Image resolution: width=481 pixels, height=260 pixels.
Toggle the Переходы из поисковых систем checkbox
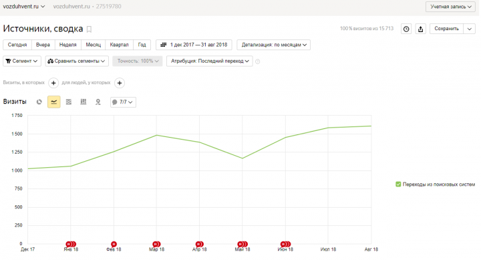(398, 184)
